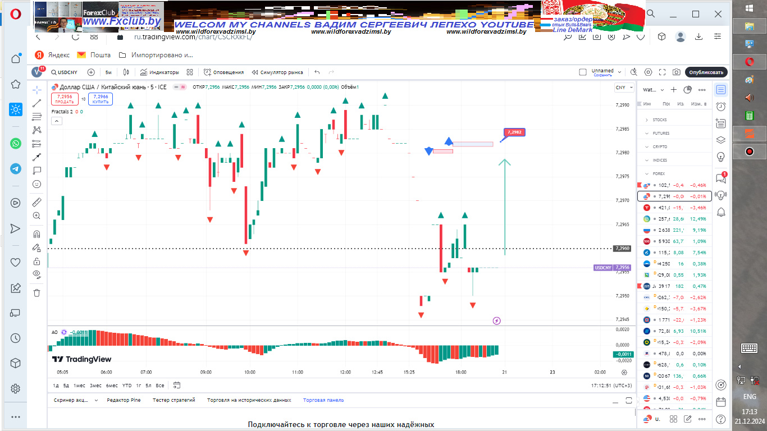This screenshot has height=431, width=767.
Task: Open the object tree layers icon
Action: coord(721,140)
